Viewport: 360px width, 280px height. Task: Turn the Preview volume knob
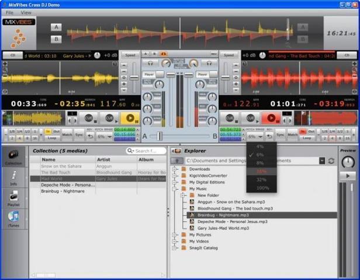348,162
